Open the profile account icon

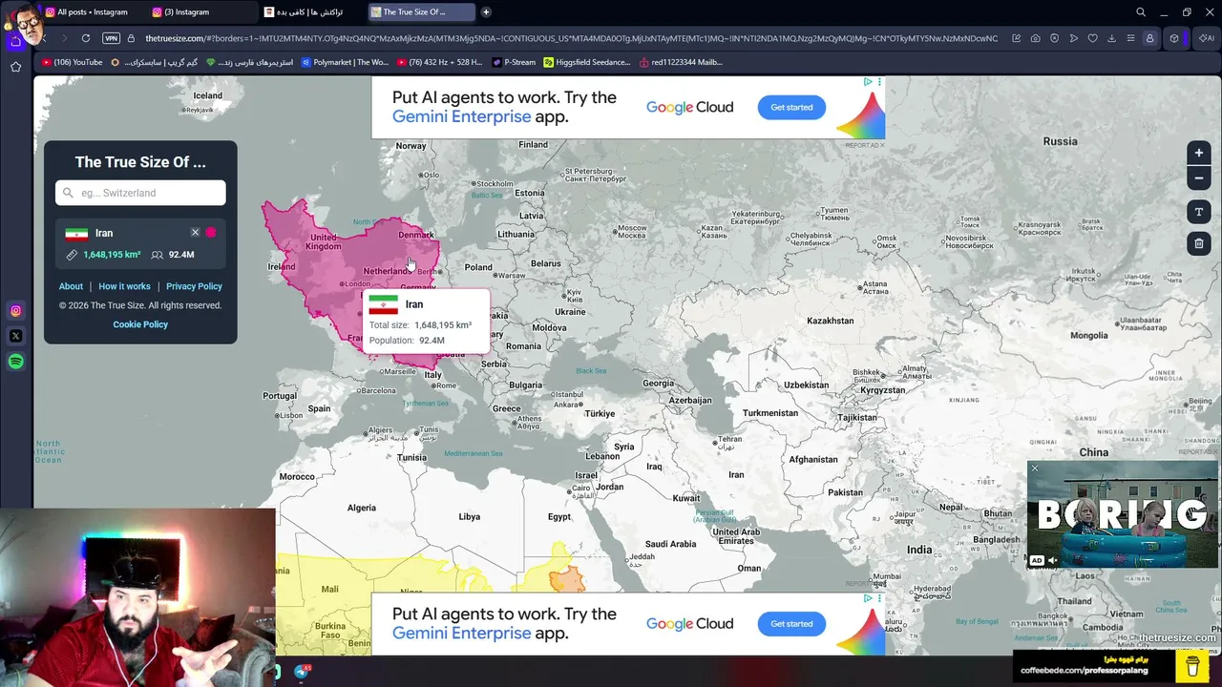[x=1149, y=38]
